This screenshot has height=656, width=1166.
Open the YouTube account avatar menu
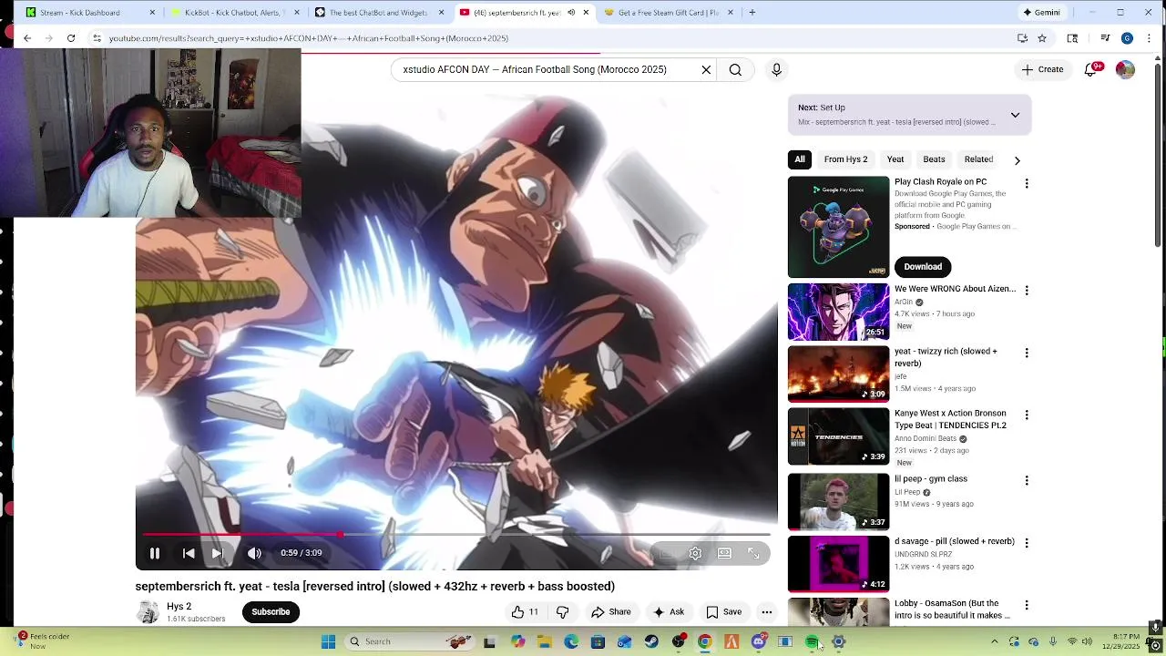(1125, 70)
